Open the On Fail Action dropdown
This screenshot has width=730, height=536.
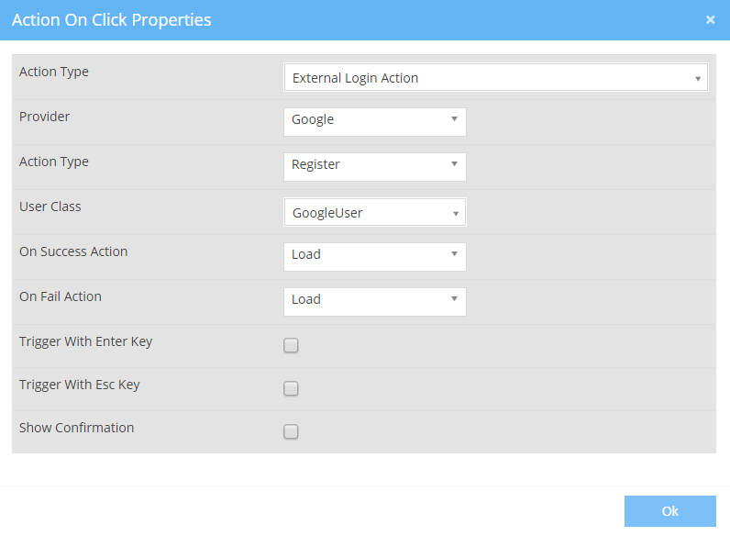374,300
